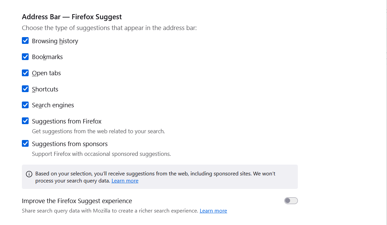Disable Bookmarks suggestions
Screen dimensions: 387x225
click(x=25, y=57)
